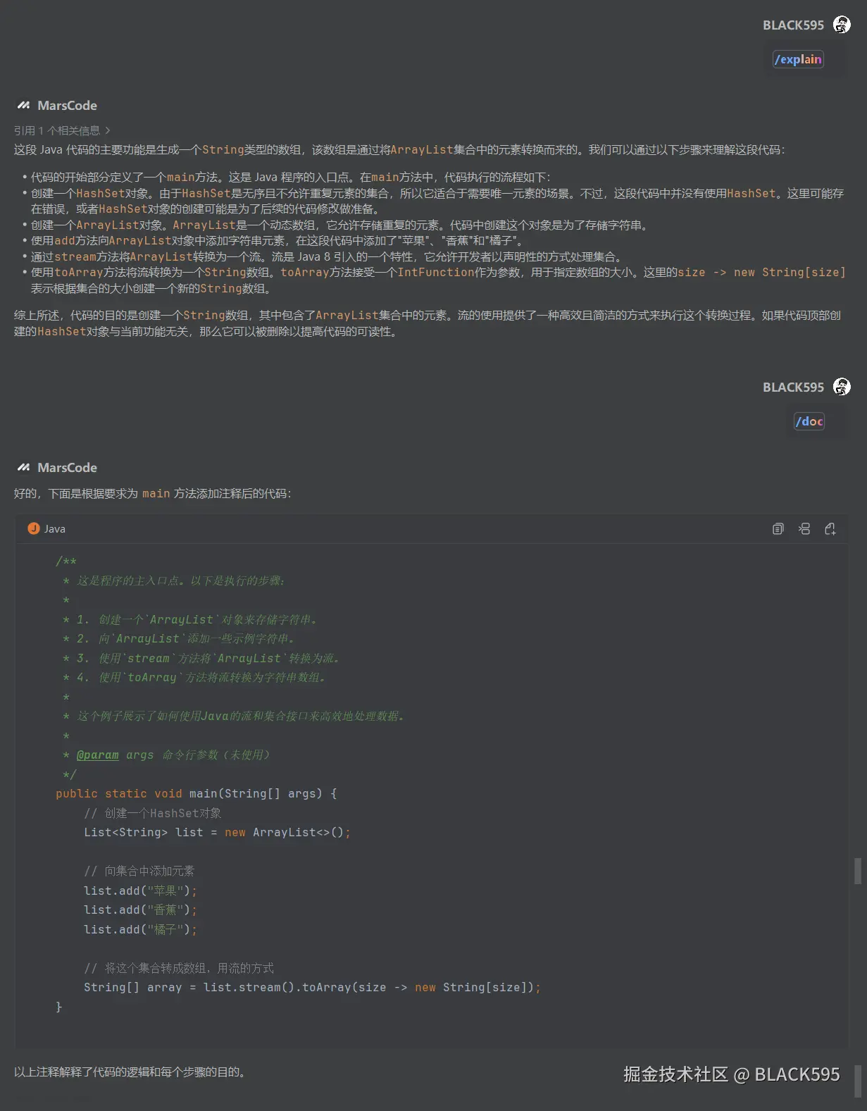Click the /explain command tag
Viewport: 867px width, 1111px height.
tap(798, 59)
